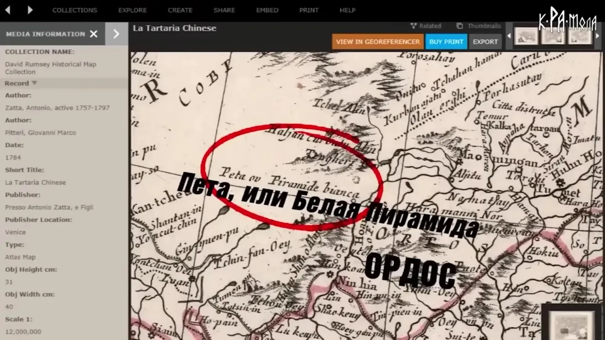Collapse sidebar with the chevron arrow
The width and height of the screenshot is (605, 340).
pos(116,34)
